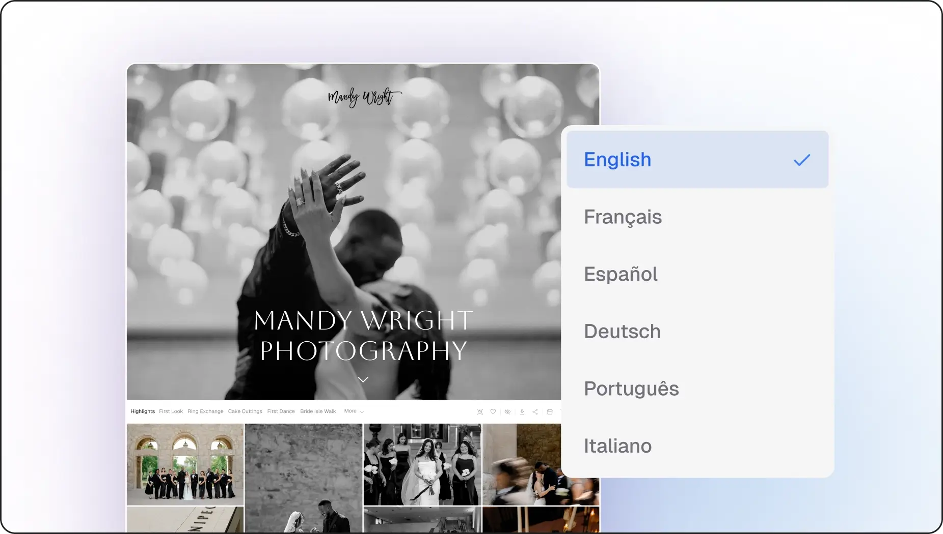The height and width of the screenshot is (534, 943).
Task: Open the Ring Exchange tab
Action: point(205,411)
